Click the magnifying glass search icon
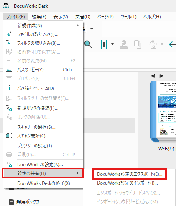The width and height of the screenshot is (176, 206). pyautogui.click(x=88, y=44)
